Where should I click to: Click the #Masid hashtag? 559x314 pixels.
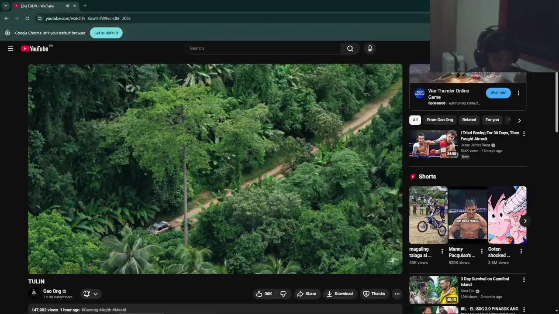point(119,310)
